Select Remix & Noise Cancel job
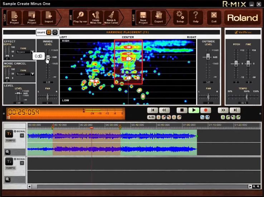This screenshot has width=264, height=197. tap(111, 17)
